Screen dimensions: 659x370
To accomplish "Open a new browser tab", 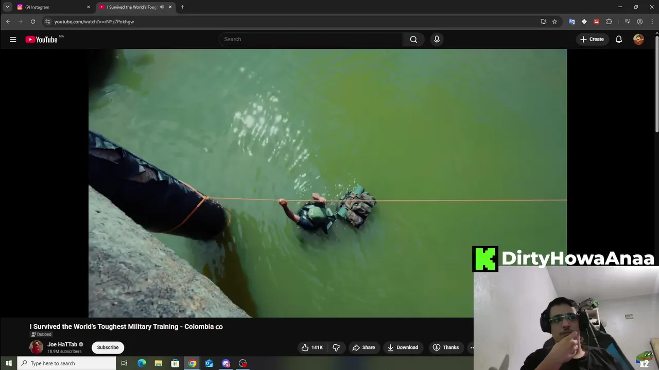I will click(182, 7).
